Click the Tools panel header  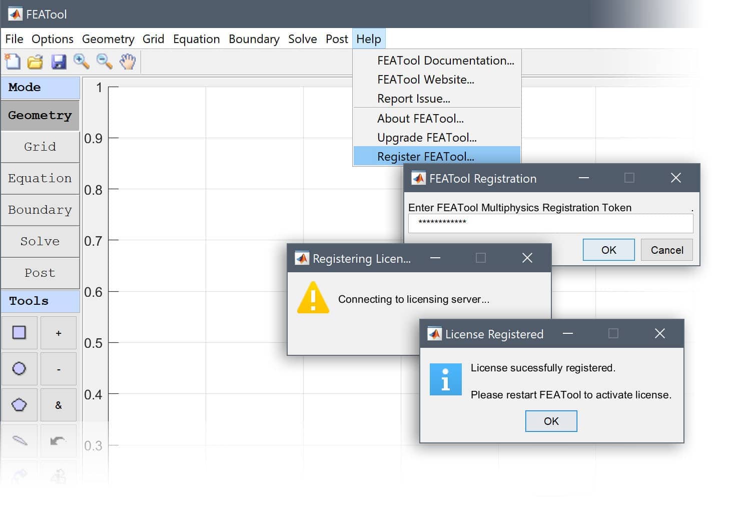point(40,301)
